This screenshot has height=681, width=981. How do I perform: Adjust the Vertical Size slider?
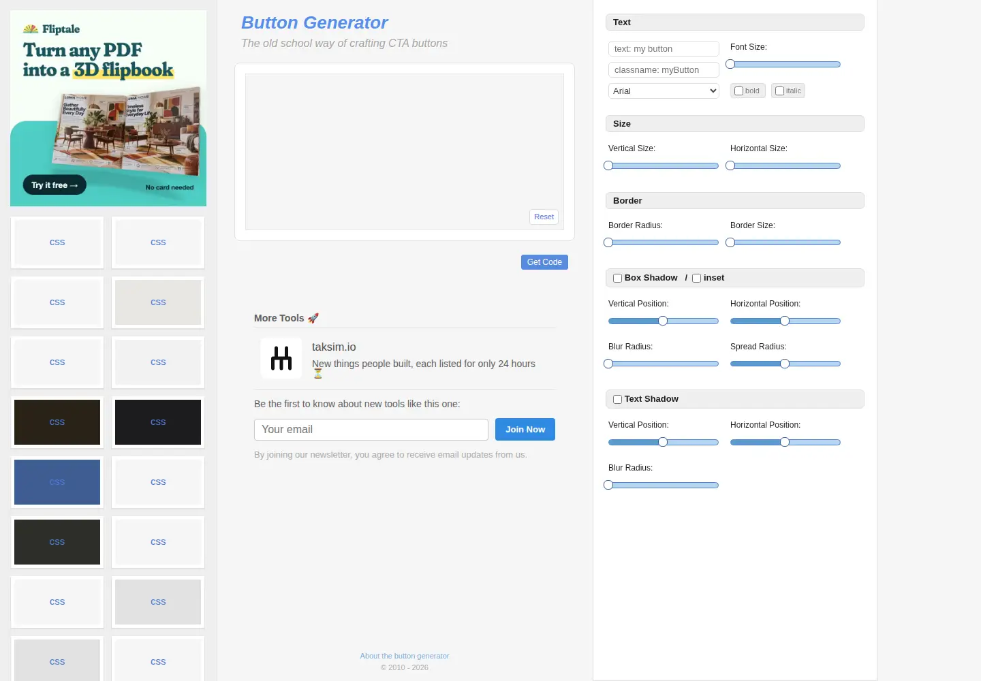click(663, 165)
